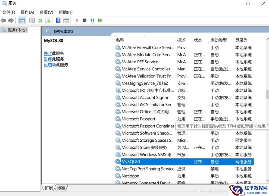This screenshot has height=196, width=269.
Task: Open the 查看(V) menu
Action: point(46,12)
